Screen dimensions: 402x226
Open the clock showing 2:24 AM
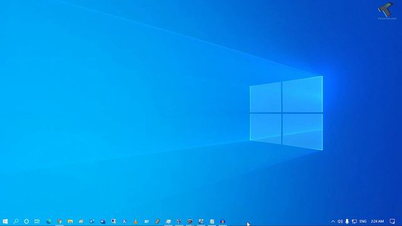coord(377,222)
